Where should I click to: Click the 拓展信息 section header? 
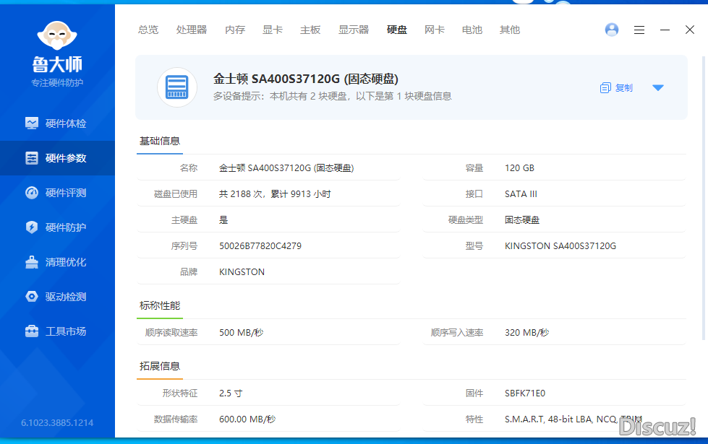(160, 366)
